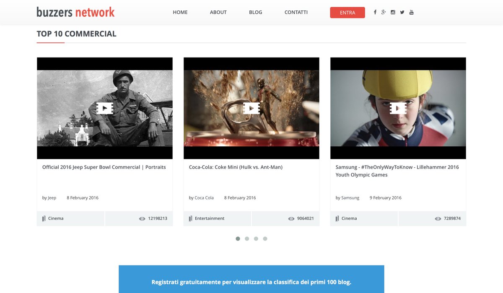Open the Google Plus social icon
Viewport: 503px width, 293px height.
(384, 12)
